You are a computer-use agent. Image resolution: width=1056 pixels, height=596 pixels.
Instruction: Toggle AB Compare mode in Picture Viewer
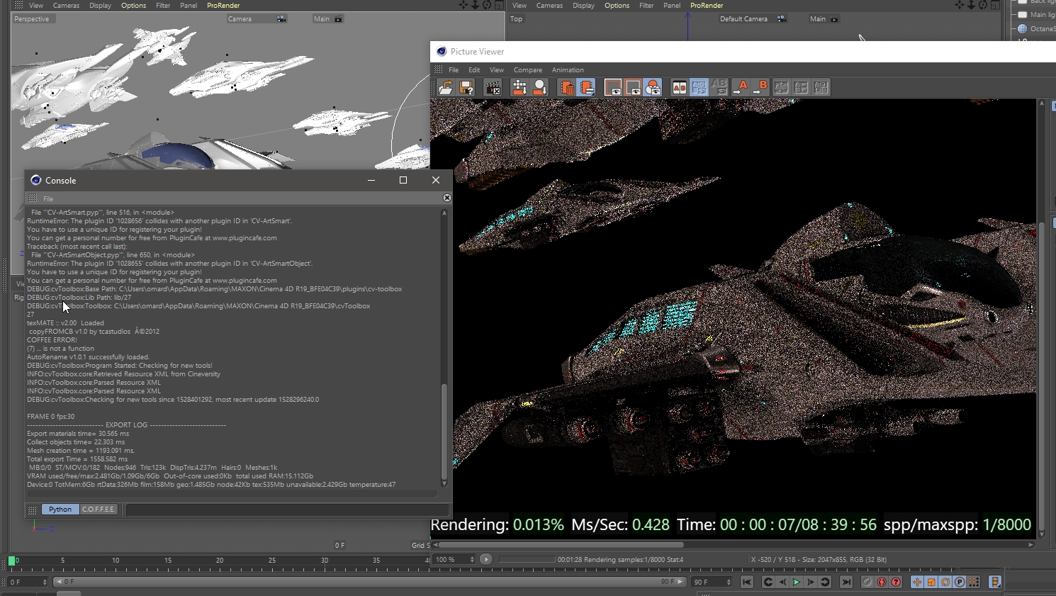click(679, 87)
